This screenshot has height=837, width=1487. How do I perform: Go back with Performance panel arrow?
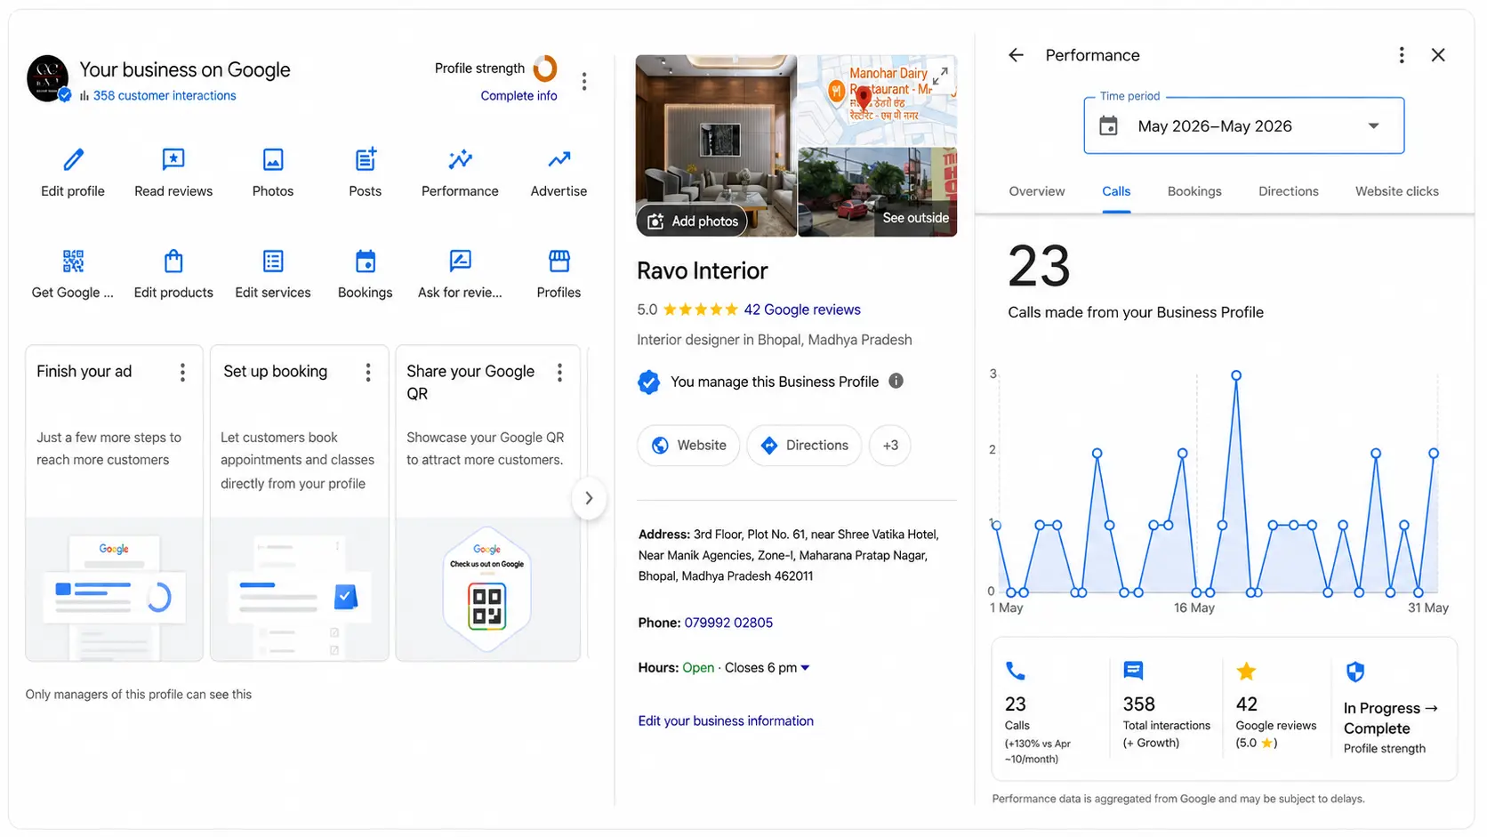[x=1016, y=55]
